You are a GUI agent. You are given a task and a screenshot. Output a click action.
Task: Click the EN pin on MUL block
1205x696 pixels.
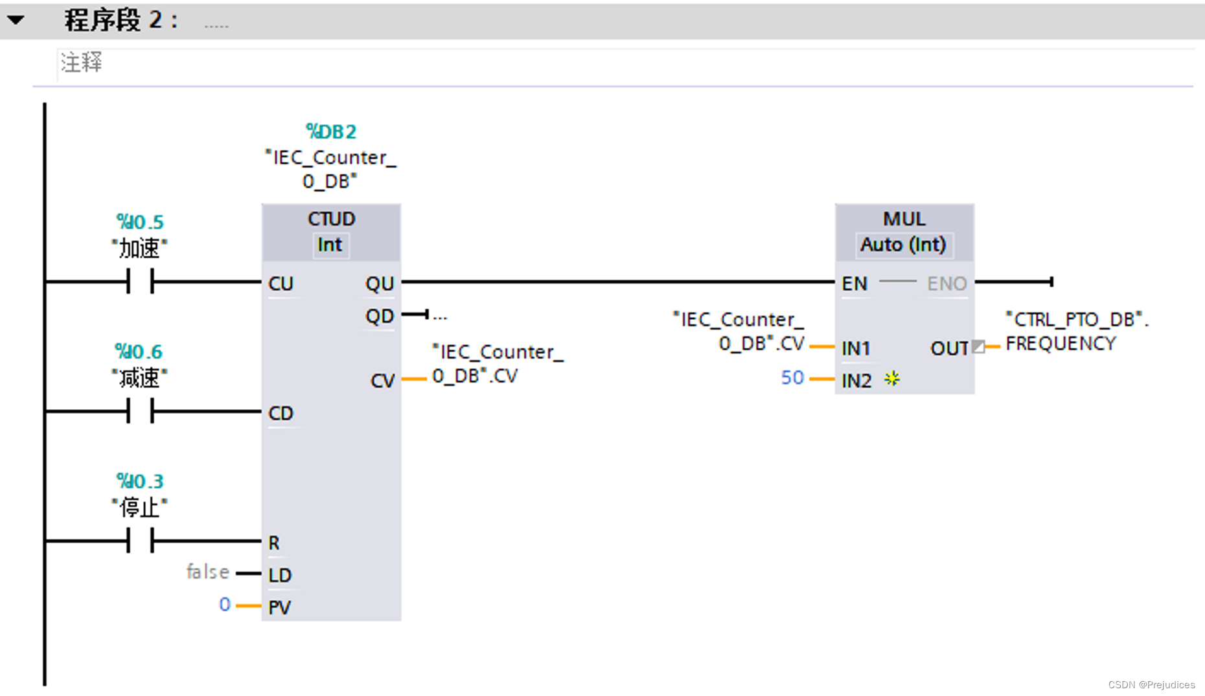(855, 284)
